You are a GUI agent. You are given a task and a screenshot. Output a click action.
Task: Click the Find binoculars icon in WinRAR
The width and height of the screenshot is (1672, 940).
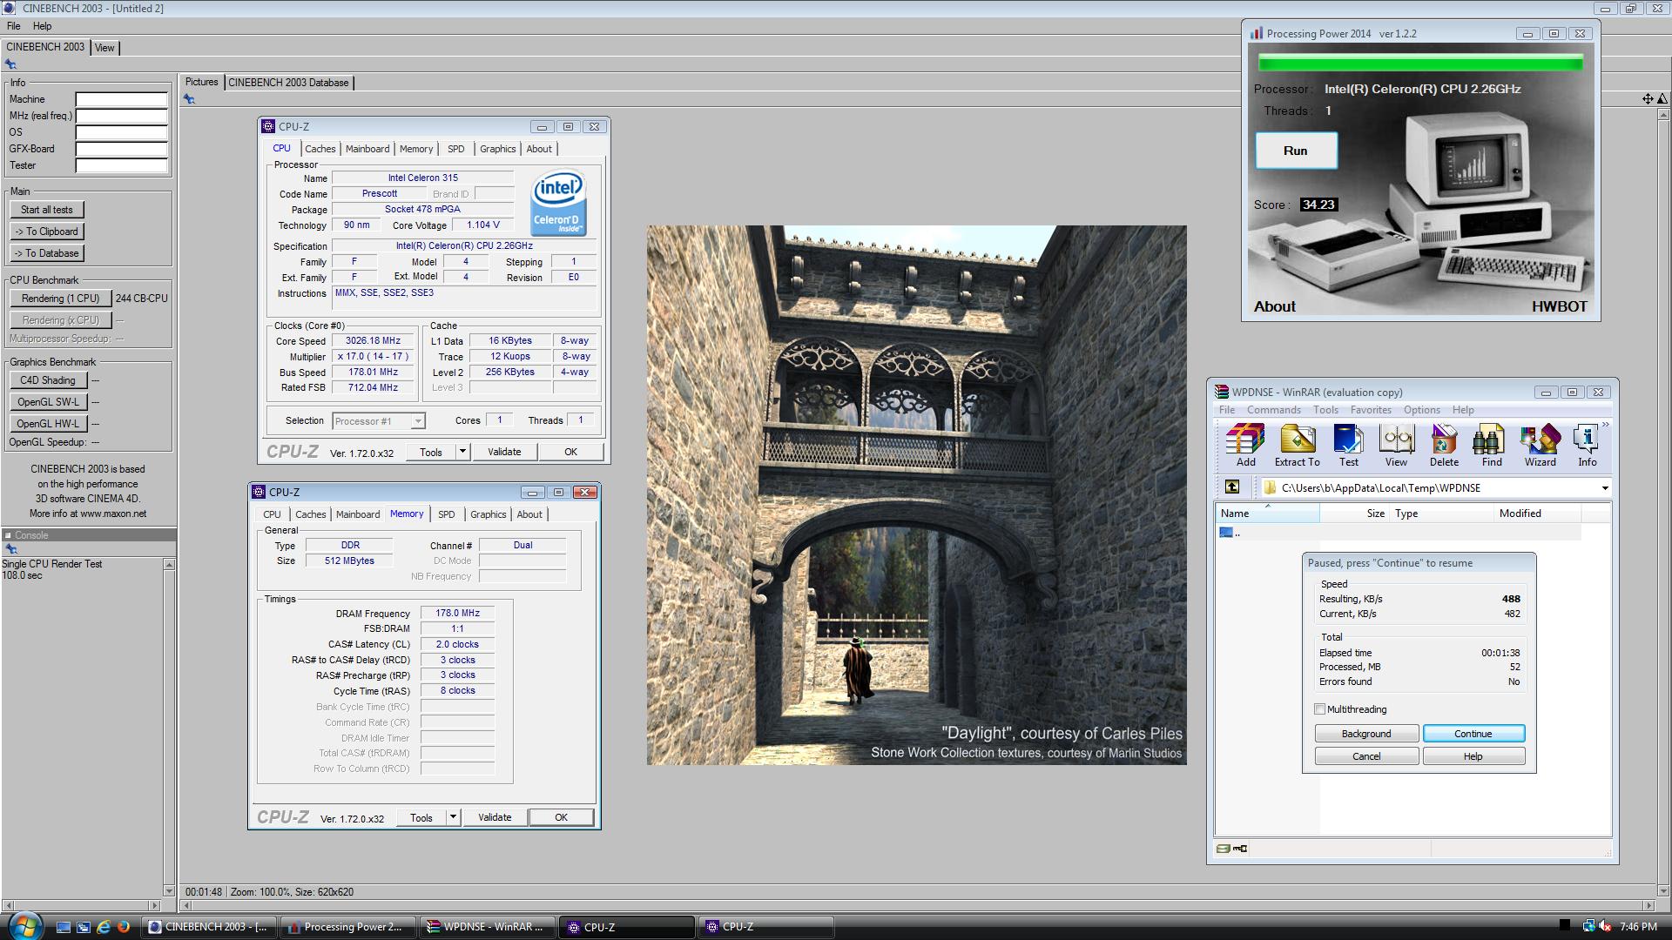tap(1491, 446)
